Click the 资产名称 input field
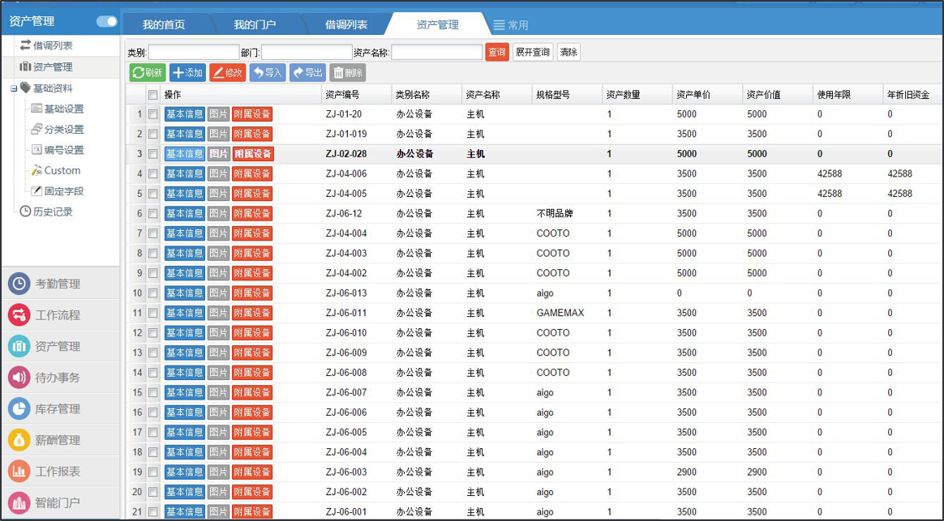The width and height of the screenshot is (944, 521). click(436, 53)
